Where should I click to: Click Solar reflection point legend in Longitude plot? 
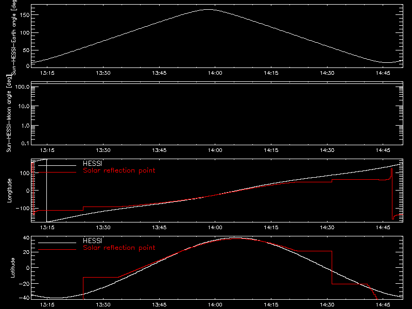click(x=119, y=170)
